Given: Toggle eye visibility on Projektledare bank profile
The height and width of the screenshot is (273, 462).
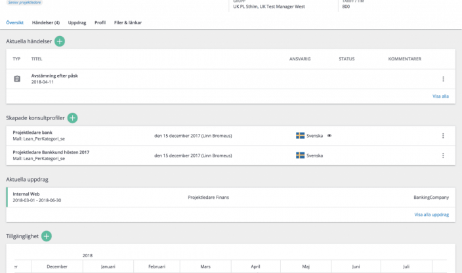Looking at the screenshot, I should [x=329, y=136].
